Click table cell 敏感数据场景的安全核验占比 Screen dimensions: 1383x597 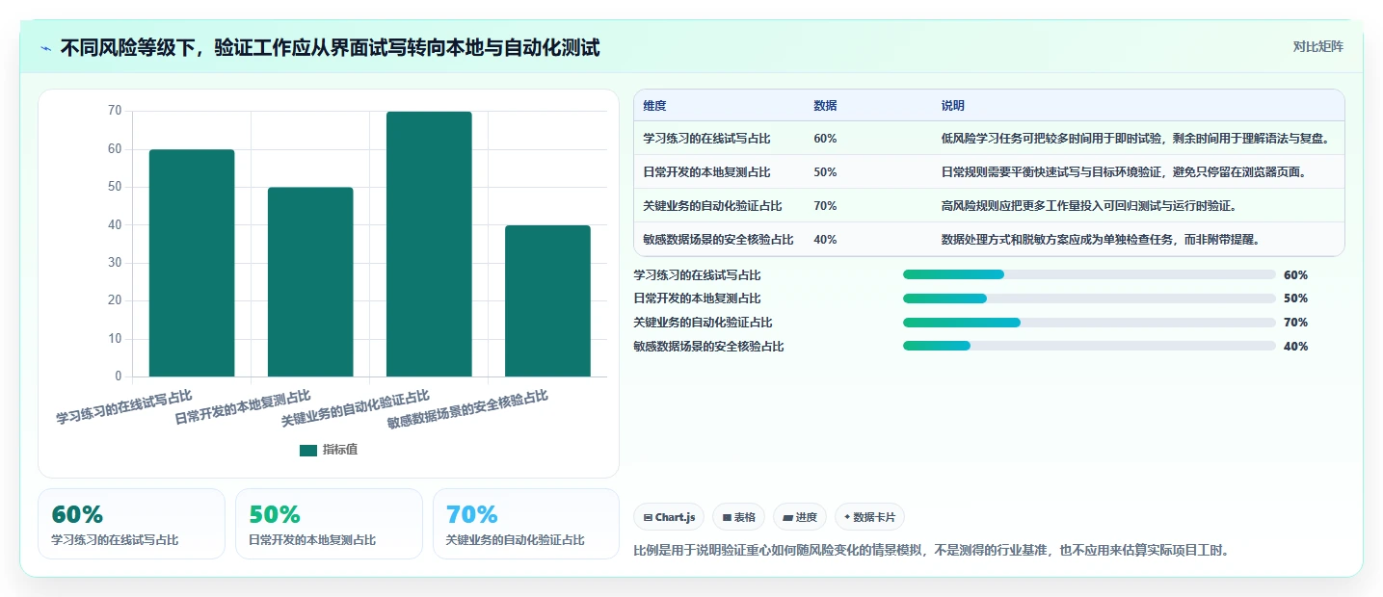pos(718,240)
